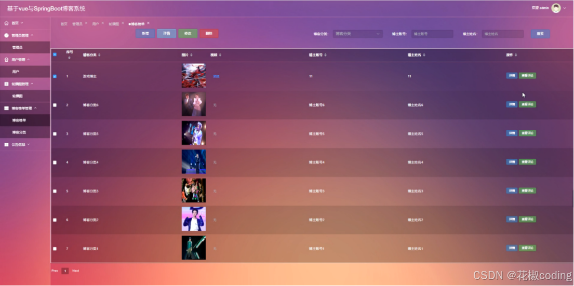Click the 删除 button
Image resolution: width=574 pixels, height=286 pixels.
[209, 34]
